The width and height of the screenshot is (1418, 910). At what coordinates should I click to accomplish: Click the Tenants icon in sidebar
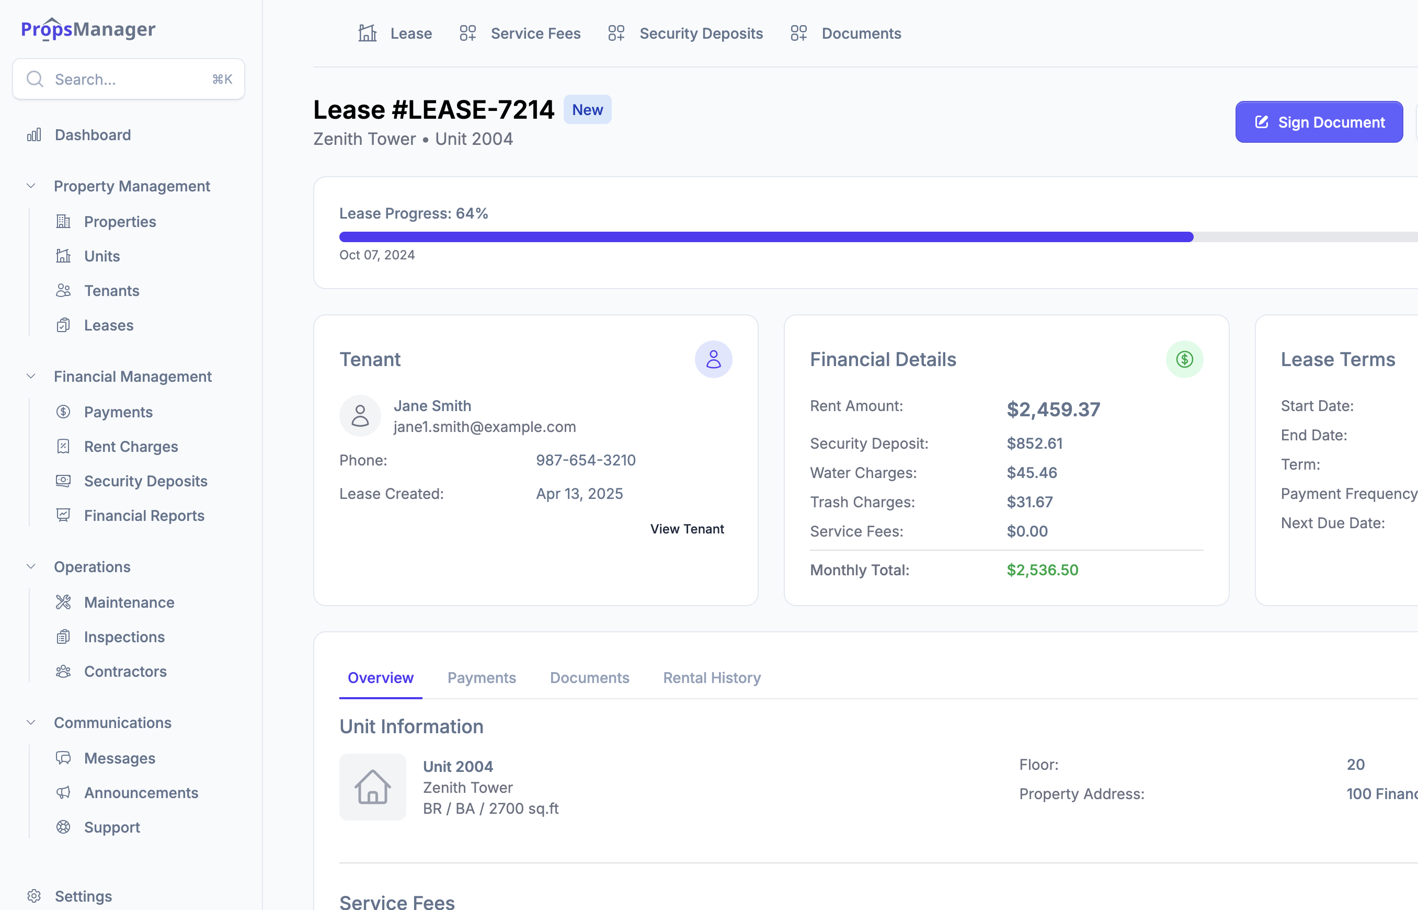[x=63, y=290]
